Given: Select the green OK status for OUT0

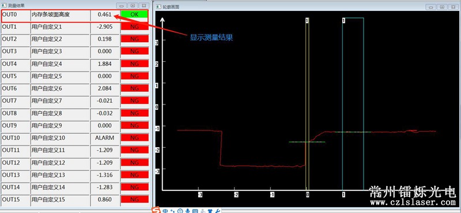Looking at the screenshot, I should point(134,14).
